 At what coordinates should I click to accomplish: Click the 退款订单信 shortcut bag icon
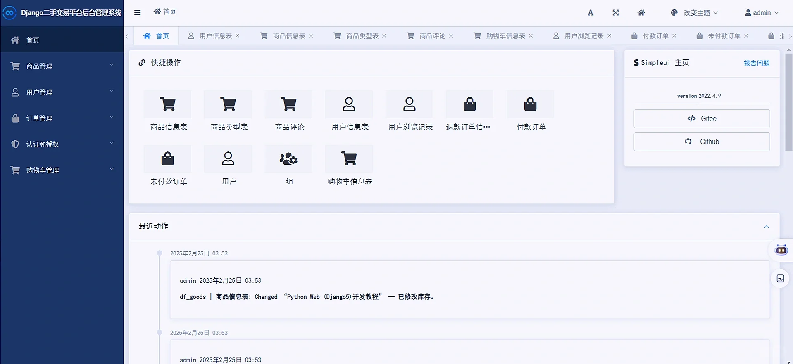click(x=470, y=104)
